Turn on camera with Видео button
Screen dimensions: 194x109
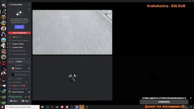tap(14, 101)
